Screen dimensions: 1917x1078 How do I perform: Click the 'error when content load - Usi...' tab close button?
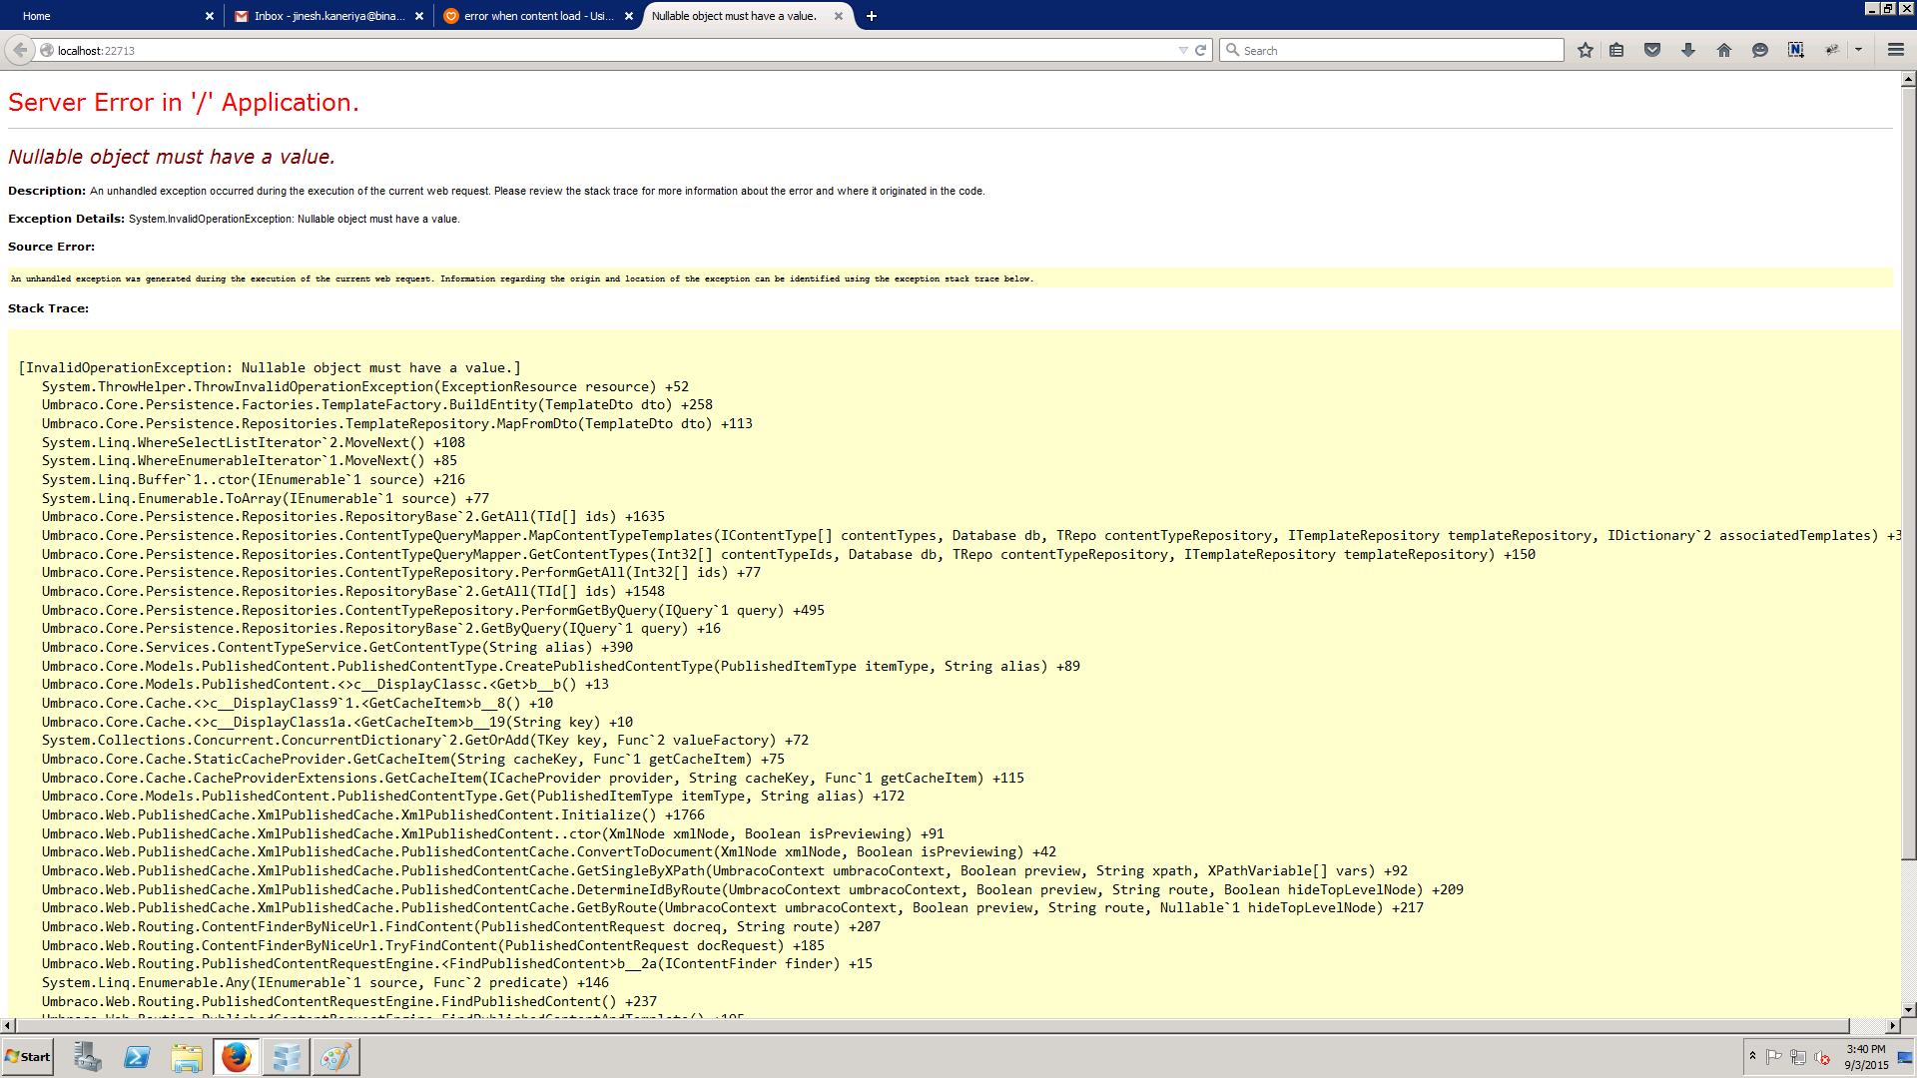[629, 15]
